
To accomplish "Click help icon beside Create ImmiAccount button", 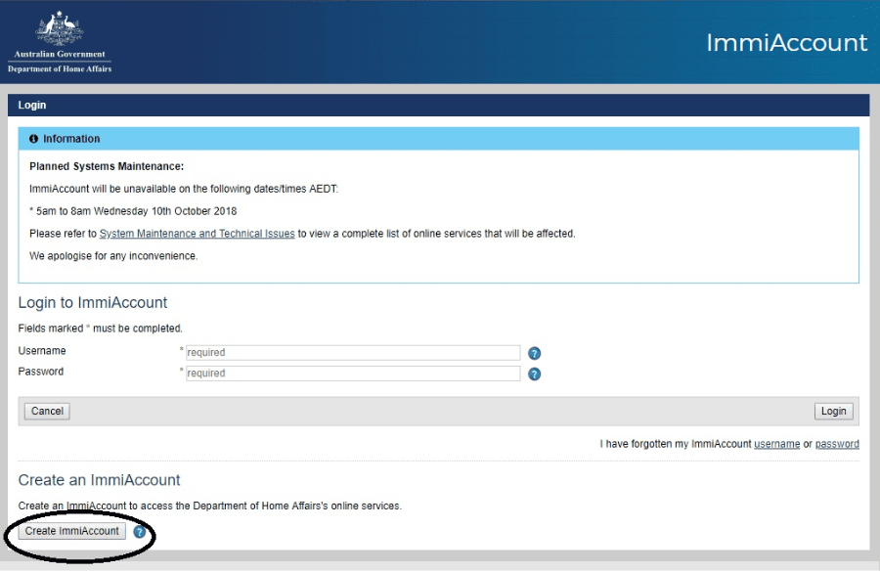I will coord(140,532).
